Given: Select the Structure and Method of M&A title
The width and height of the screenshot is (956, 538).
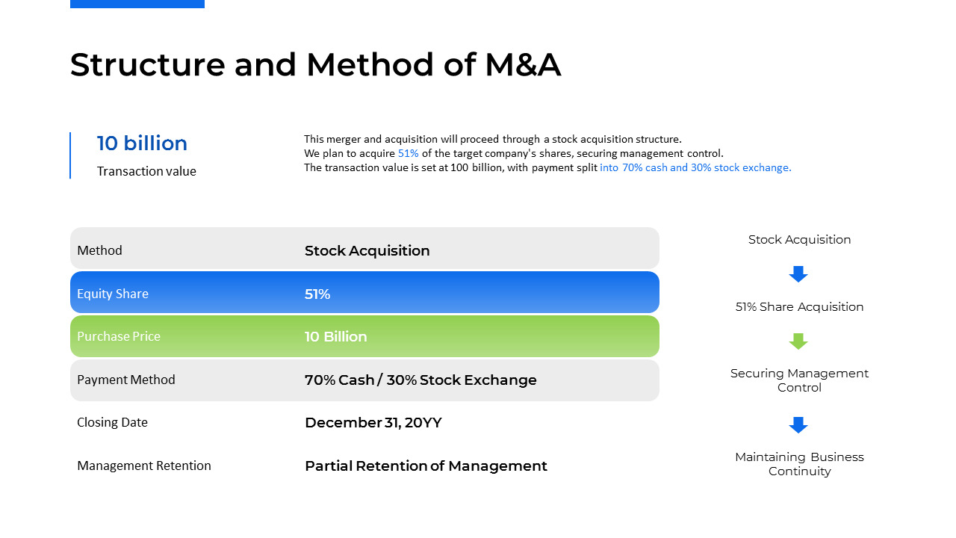Looking at the screenshot, I should point(315,64).
